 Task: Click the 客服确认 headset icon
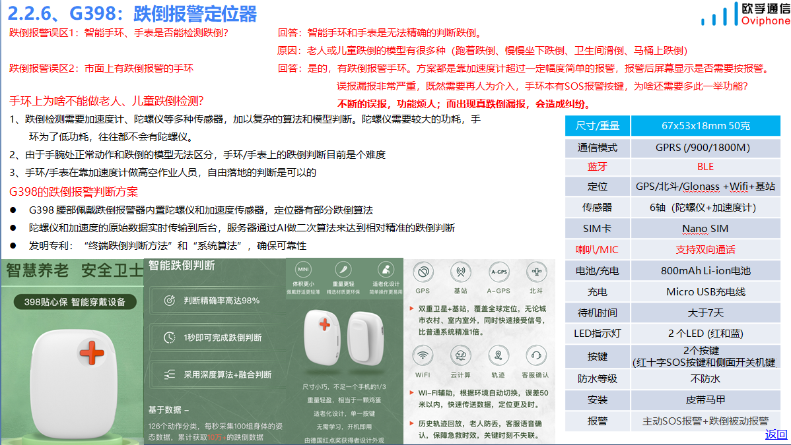[x=536, y=356]
